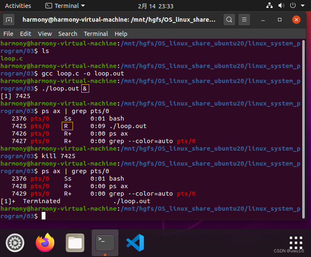Open a new terminal tab icon
Viewport: 311px width, 257px height.
point(9,20)
